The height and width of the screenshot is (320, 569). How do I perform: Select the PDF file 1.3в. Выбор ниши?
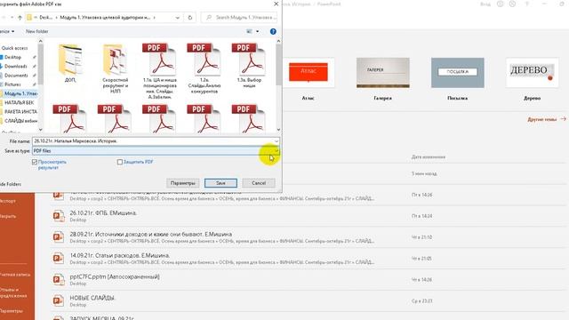click(x=249, y=65)
